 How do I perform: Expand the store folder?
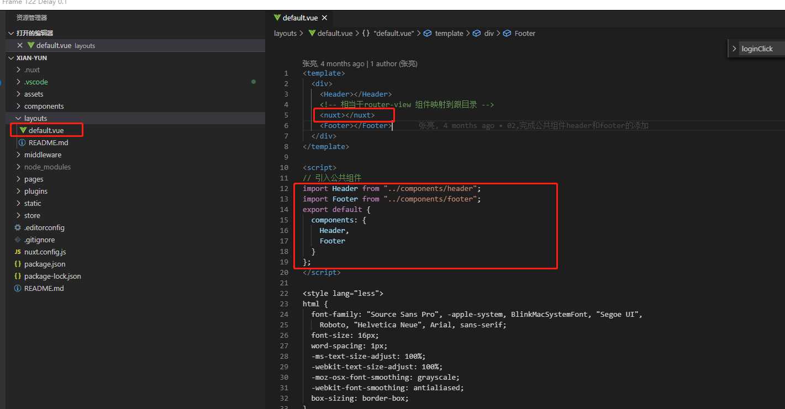[19, 215]
